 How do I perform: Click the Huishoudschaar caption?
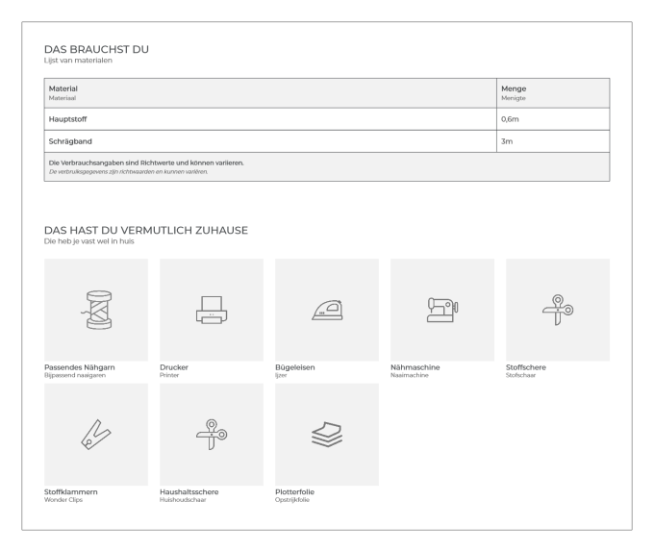(x=183, y=500)
